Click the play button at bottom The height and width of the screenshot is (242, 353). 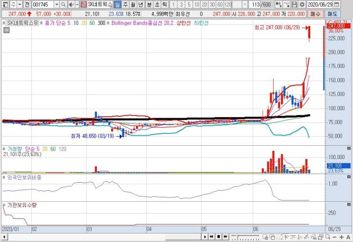pyautogui.click(x=205, y=237)
